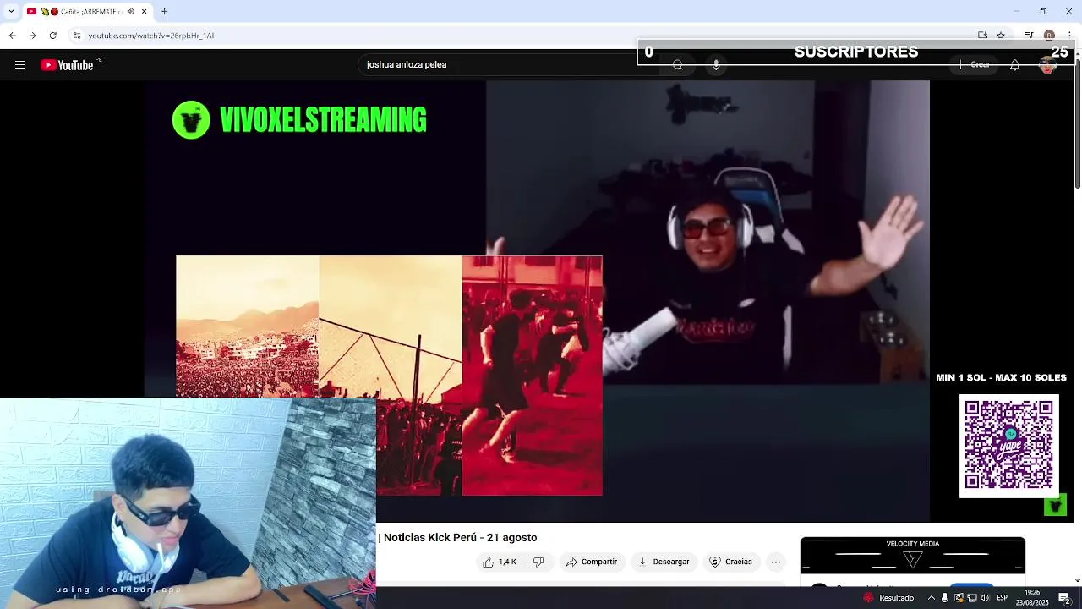Click the Resultado item in taskbar
Viewport: 1082px width, 609px height.
[x=888, y=598]
